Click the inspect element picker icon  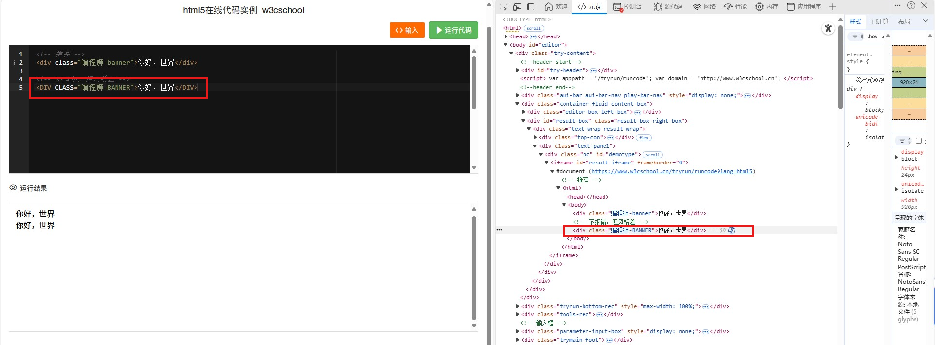pos(504,7)
